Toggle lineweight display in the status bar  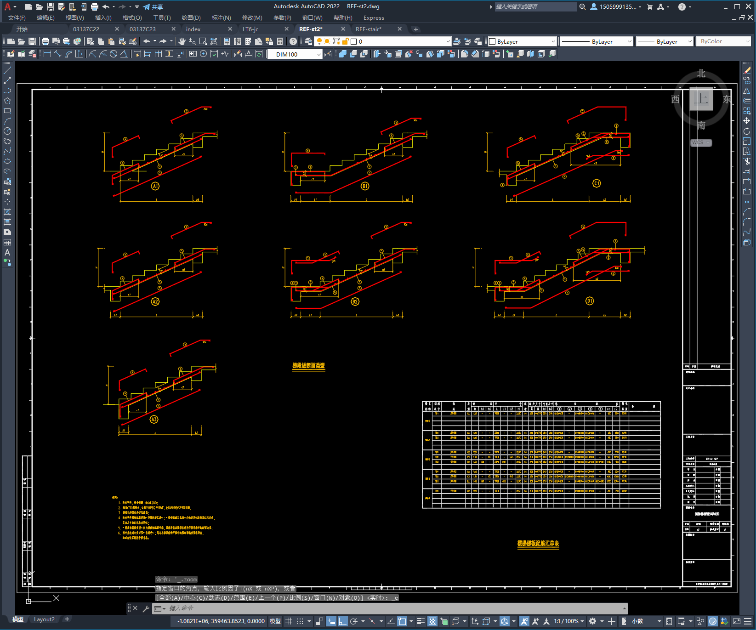pos(421,621)
